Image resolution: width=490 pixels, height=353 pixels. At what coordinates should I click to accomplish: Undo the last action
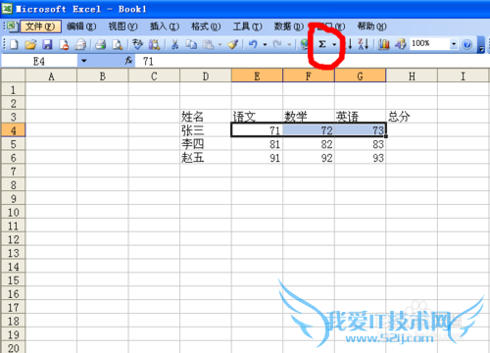(x=253, y=44)
